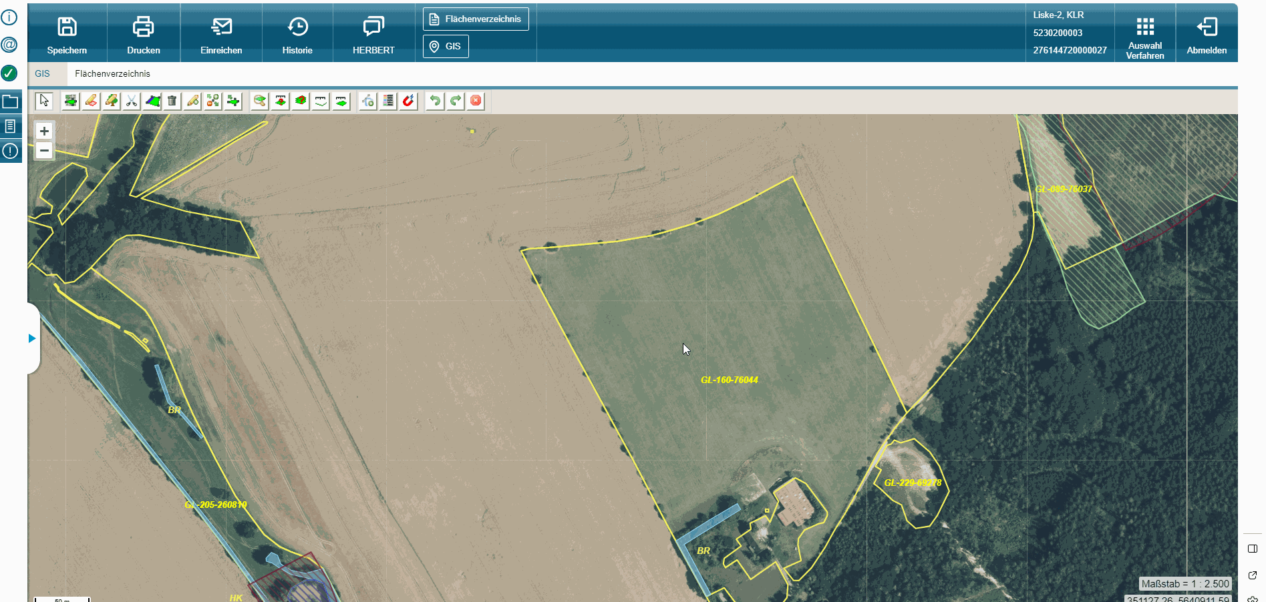Screen dimensions: 1266x602
Task: Click the redo arrow
Action: tap(456, 101)
